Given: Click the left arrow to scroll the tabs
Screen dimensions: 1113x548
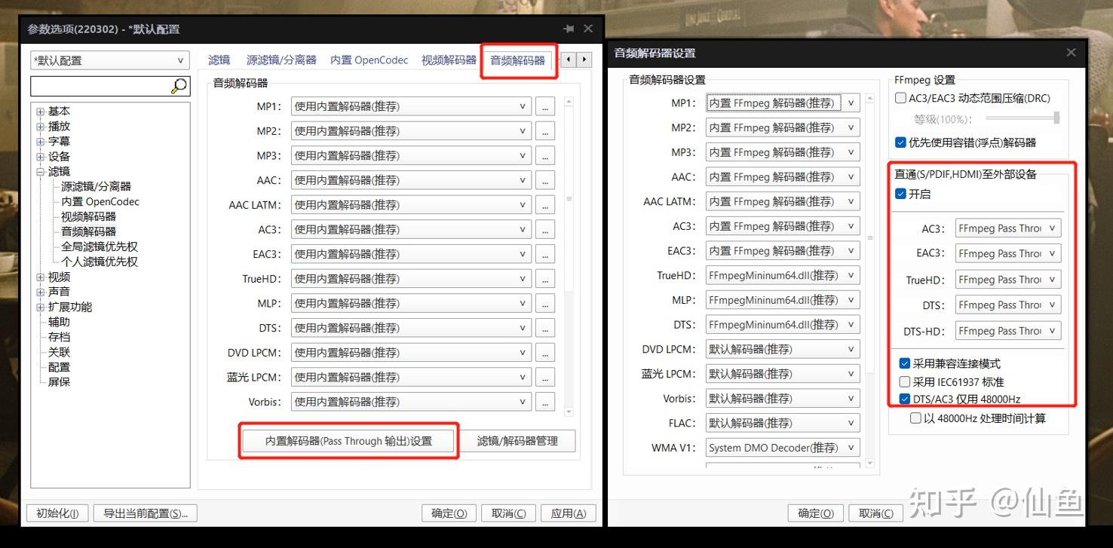Looking at the screenshot, I should [567, 60].
